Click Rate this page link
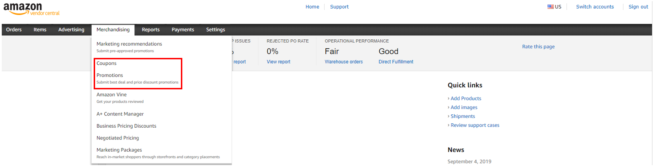The image size is (656, 168). pos(538,47)
